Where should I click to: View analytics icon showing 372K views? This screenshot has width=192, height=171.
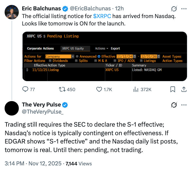pos(136,89)
